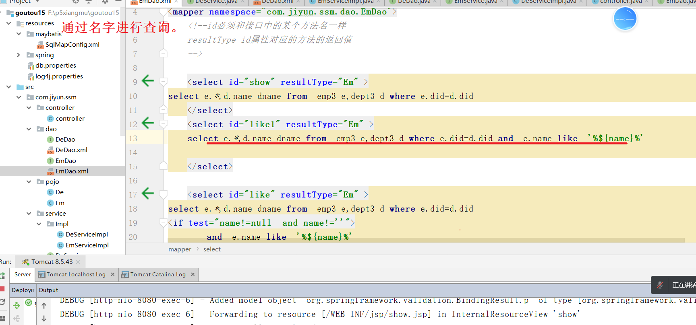This screenshot has width=696, height=325.
Task: Click the rerun Tomcat server icon
Action: pos(2,275)
